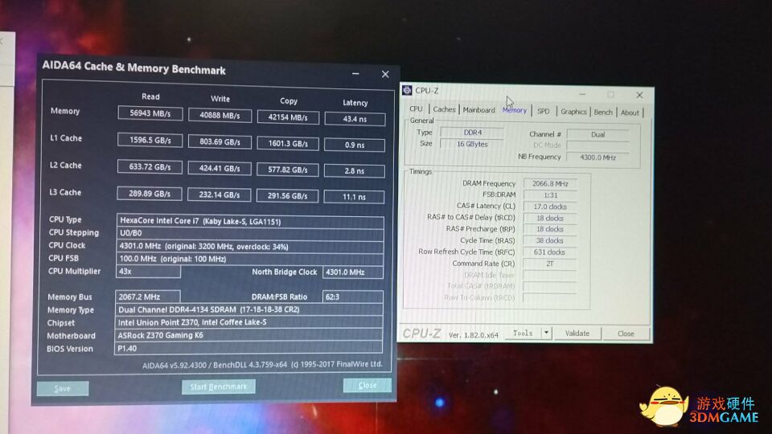This screenshot has width=772, height=434.
Task: Switch to the Caches tab in CPU-Z
Action: 444,109
